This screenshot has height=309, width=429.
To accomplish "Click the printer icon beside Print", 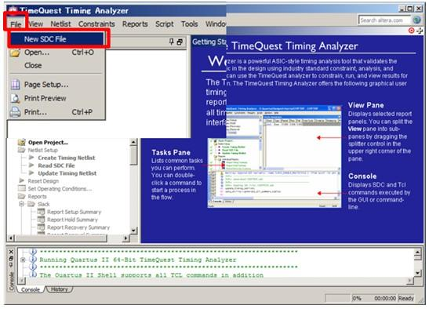I will pos(15,112).
